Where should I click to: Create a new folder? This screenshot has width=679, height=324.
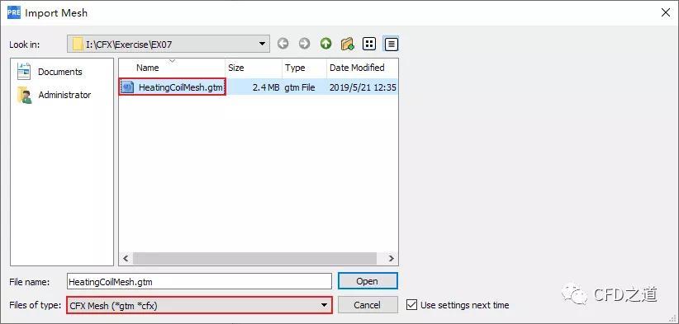pyautogui.click(x=347, y=44)
